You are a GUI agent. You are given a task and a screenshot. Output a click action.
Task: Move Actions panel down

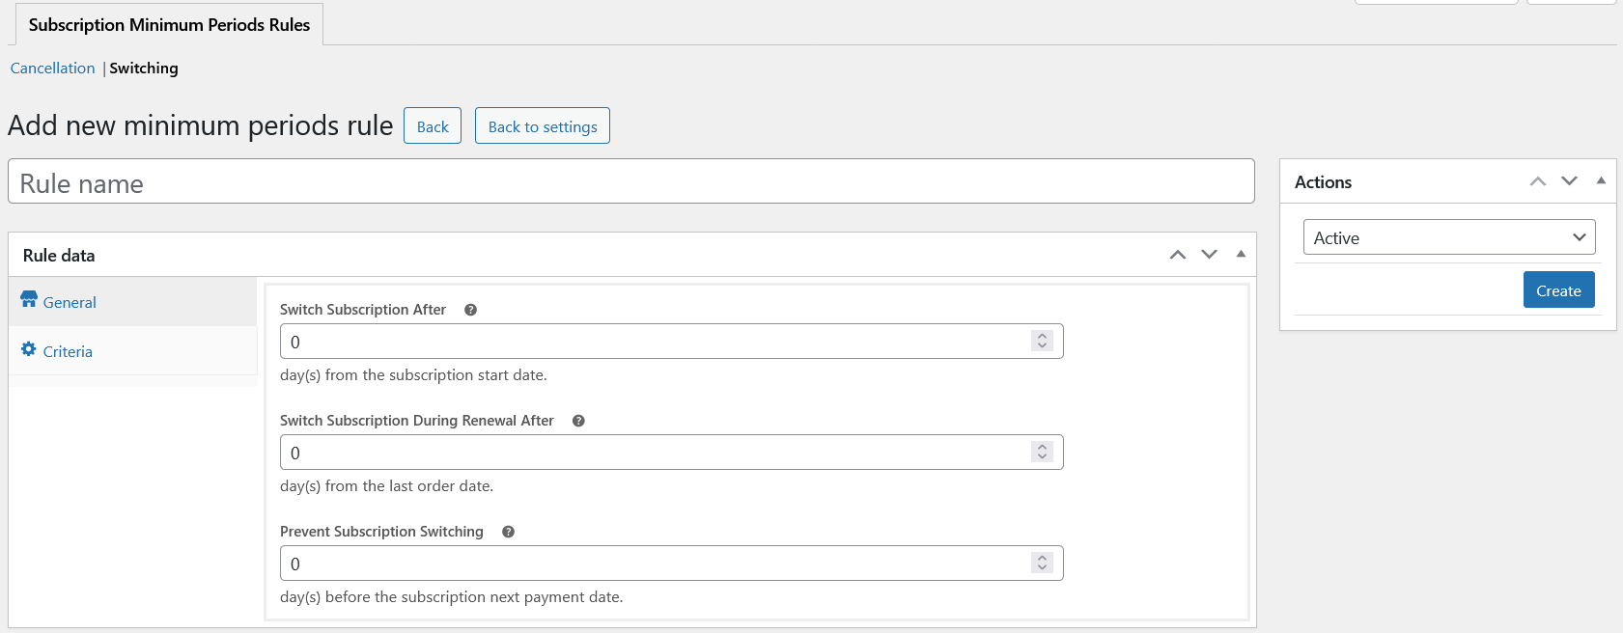pyautogui.click(x=1569, y=181)
